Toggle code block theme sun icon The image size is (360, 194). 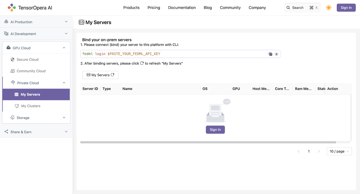[x=276, y=54]
